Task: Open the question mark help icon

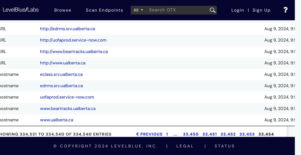Action: pyautogui.click(x=285, y=10)
